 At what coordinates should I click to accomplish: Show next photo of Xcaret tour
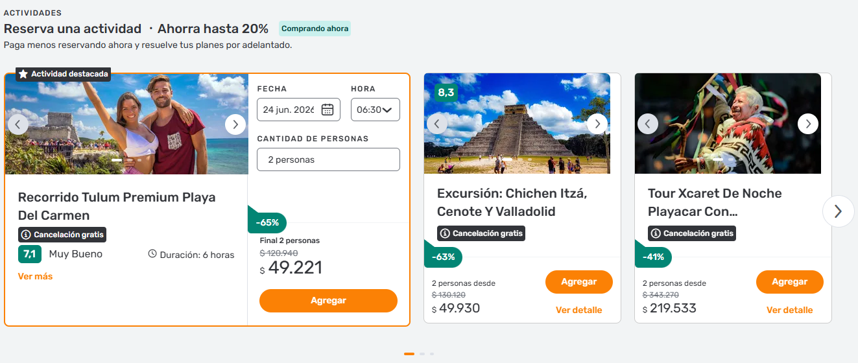click(x=808, y=123)
